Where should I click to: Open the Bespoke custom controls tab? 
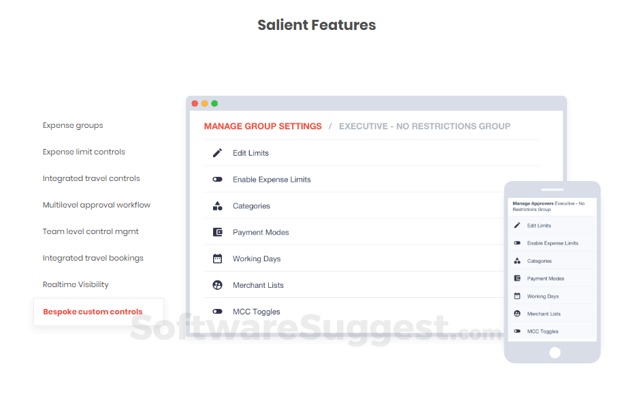click(x=93, y=312)
